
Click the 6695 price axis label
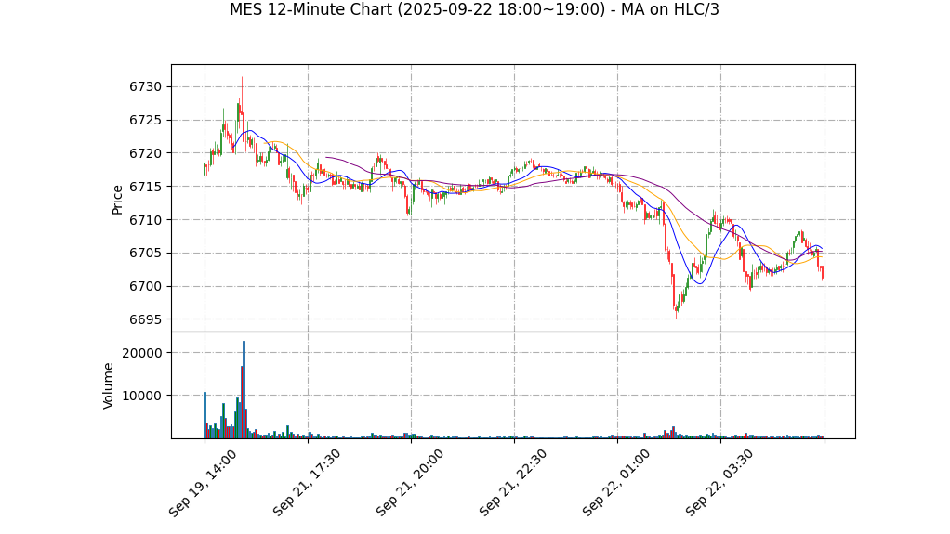point(145,319)
